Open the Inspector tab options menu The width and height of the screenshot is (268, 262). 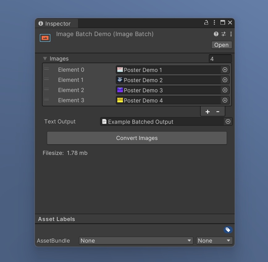click(x=214, y=23)
